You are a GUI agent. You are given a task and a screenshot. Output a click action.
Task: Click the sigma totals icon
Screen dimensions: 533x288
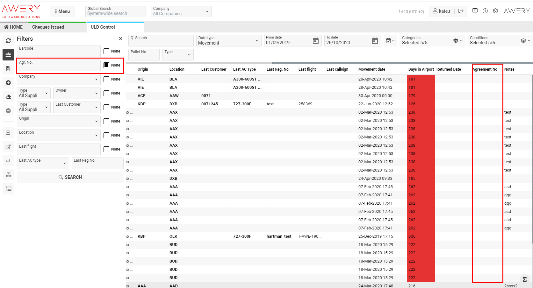tap(524, 279)
